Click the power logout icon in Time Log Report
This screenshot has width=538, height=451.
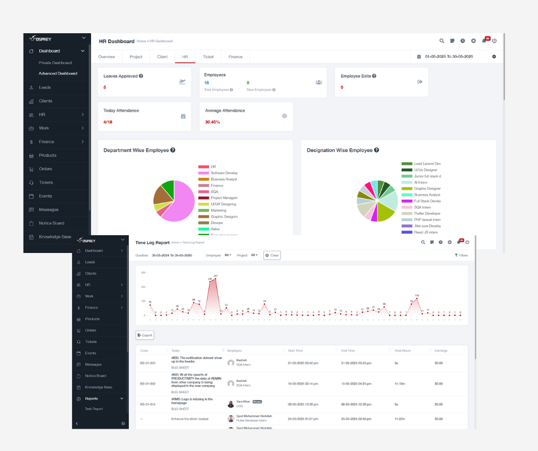(x=467, y=243)
